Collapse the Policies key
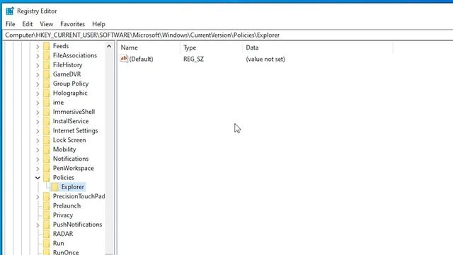The image size is (453, 255). [x=38, y=178]
